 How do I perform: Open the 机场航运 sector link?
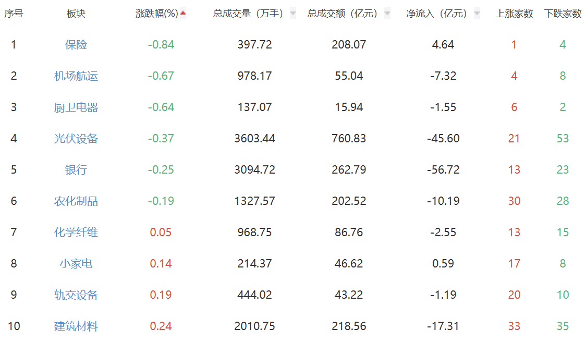click(x=76, y=76)
